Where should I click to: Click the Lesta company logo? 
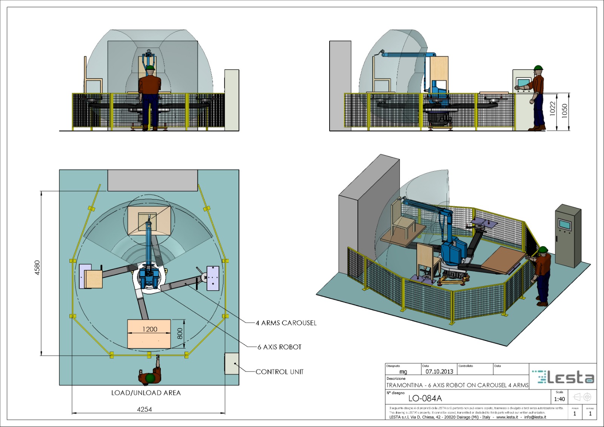click(x=563, y=377)
